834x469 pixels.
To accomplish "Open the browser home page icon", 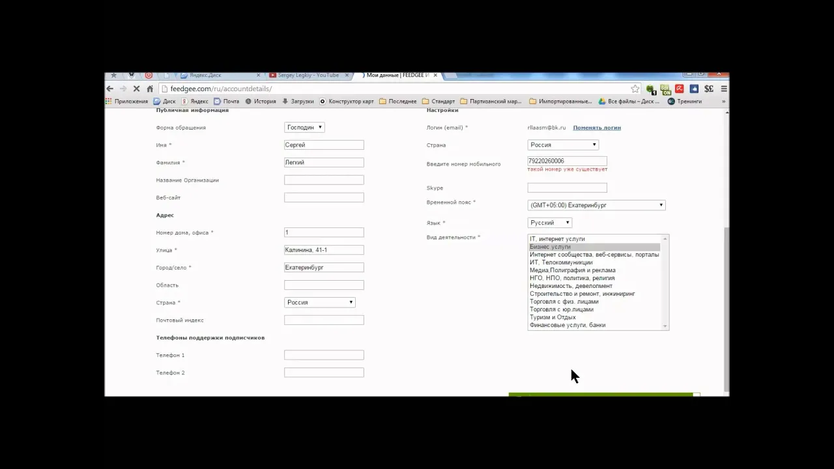I will 150,89.
